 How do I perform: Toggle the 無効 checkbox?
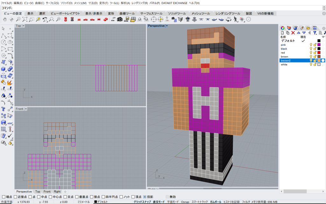[x=167, y=197]
